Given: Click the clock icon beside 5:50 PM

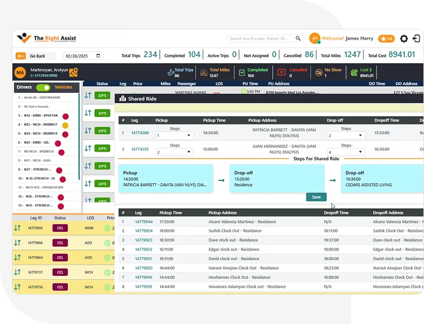Looking at the screenshot, I should click(x=243, y=92).
